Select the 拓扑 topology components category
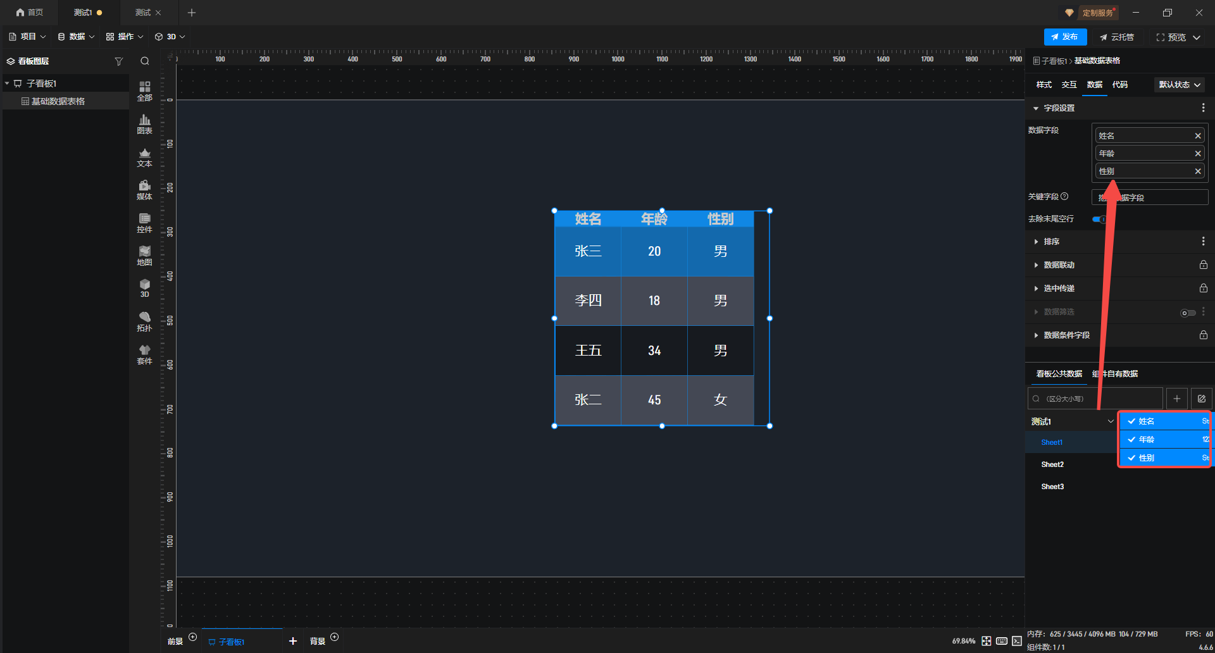This screenshot has height=653, width=1215. tap(144, 321)
